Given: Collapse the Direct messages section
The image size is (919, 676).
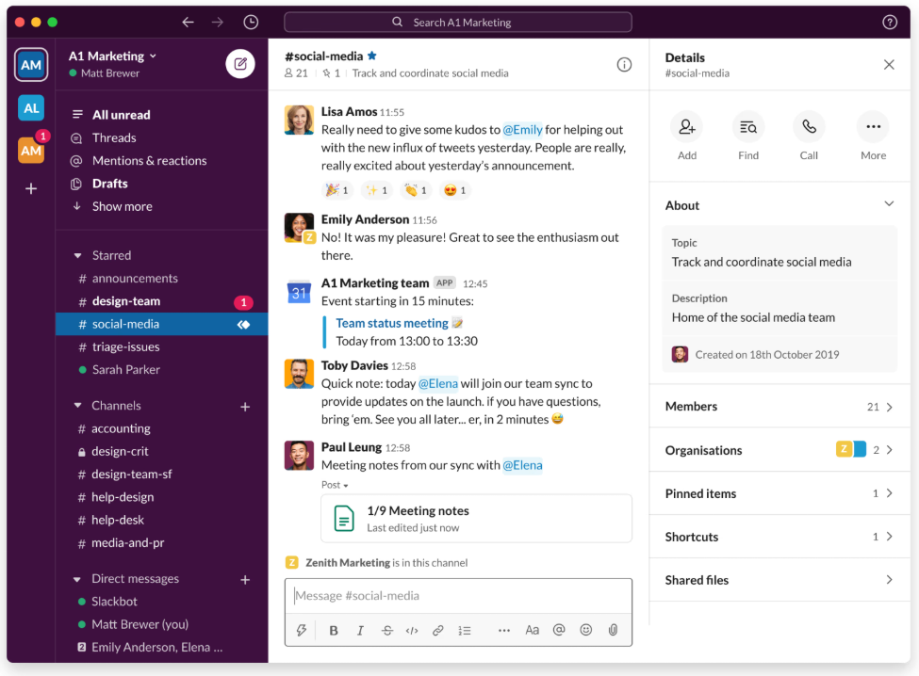Looking at the screenshot, I should point(77,579).
